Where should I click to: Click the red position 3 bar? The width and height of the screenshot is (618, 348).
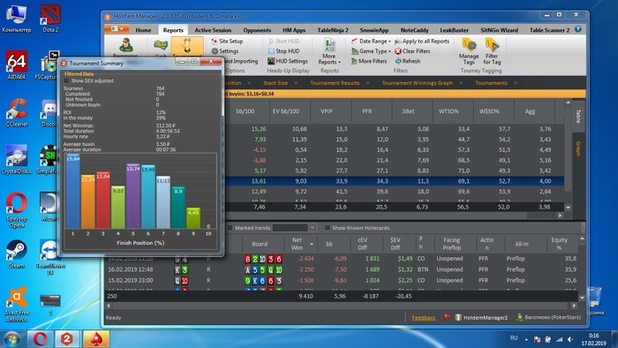click(103, 200)
